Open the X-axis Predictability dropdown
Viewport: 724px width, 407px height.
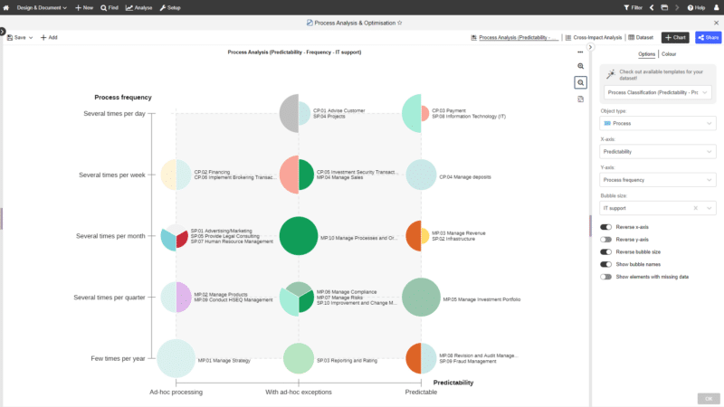click(x=656, y=152)
